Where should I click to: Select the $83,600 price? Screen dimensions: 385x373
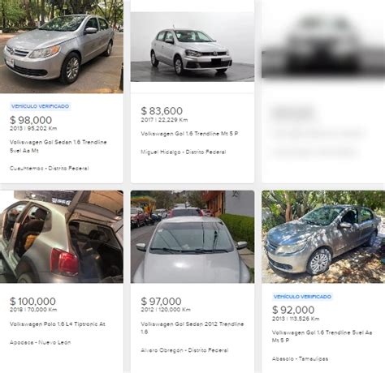click(x=162, y=111)
